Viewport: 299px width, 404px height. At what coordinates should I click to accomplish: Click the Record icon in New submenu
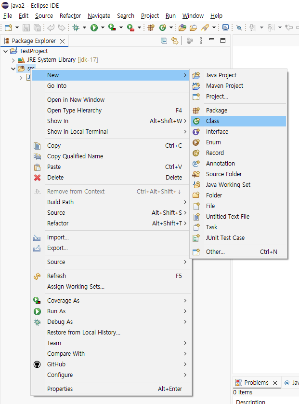click(x=196, y=153)
